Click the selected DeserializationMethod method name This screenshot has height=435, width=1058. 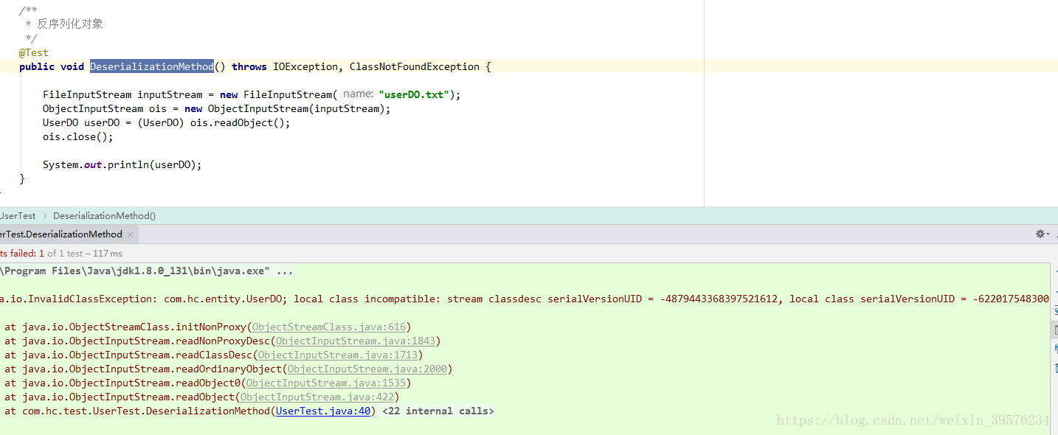[x=152, y=67]
